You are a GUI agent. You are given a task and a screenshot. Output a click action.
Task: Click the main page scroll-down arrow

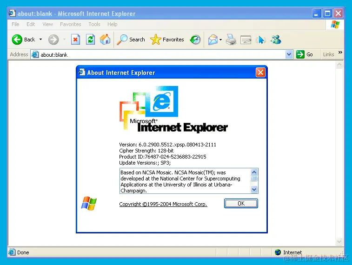coord(339,242)
